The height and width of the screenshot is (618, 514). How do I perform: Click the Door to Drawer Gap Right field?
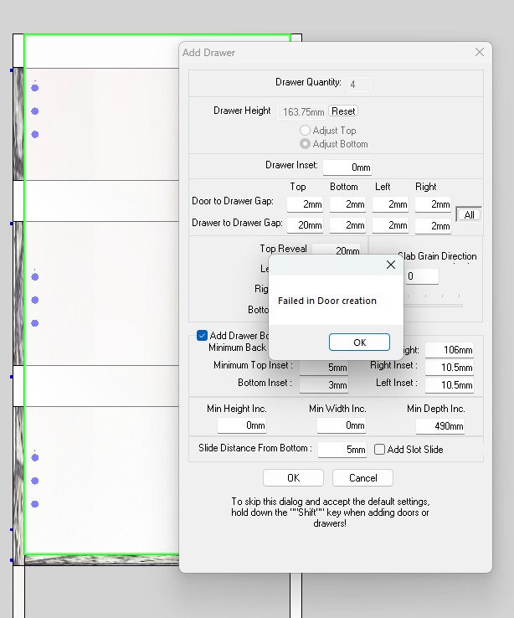click(x=433, y=204)
